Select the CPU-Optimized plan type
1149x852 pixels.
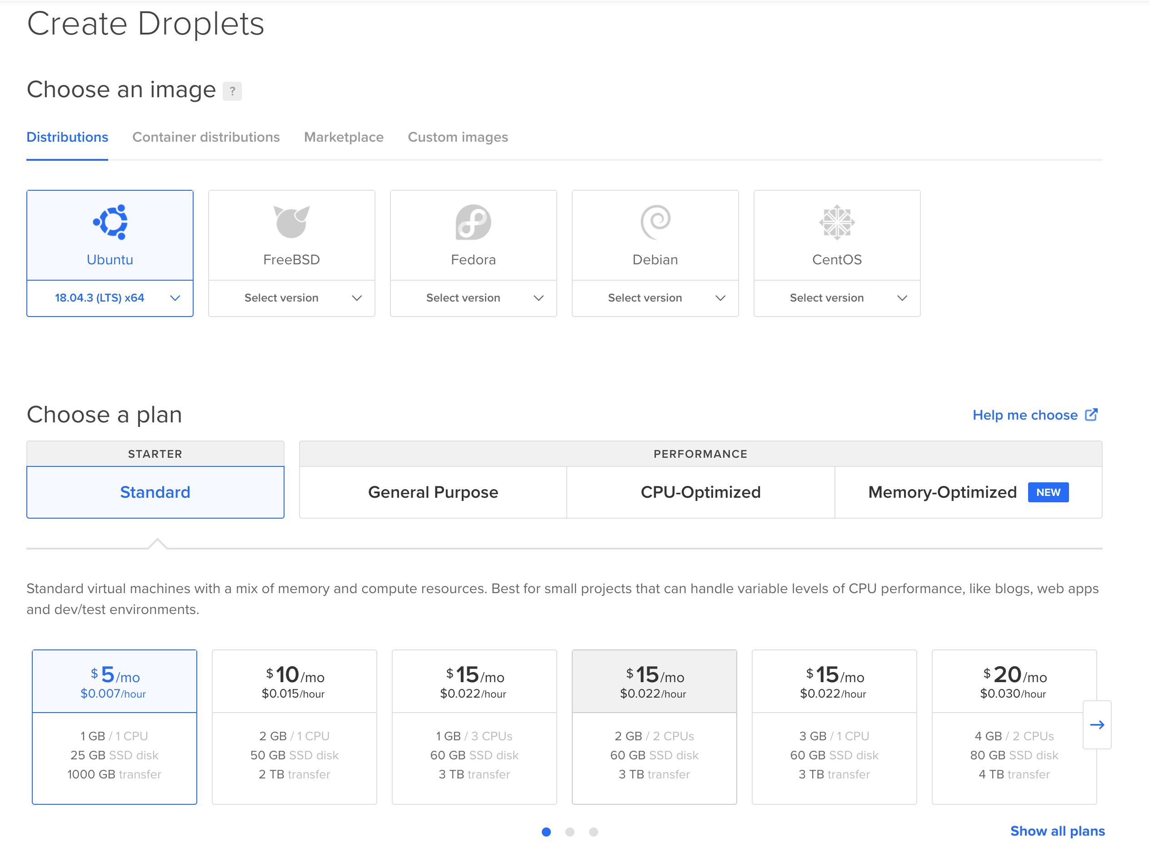[700, 492]
